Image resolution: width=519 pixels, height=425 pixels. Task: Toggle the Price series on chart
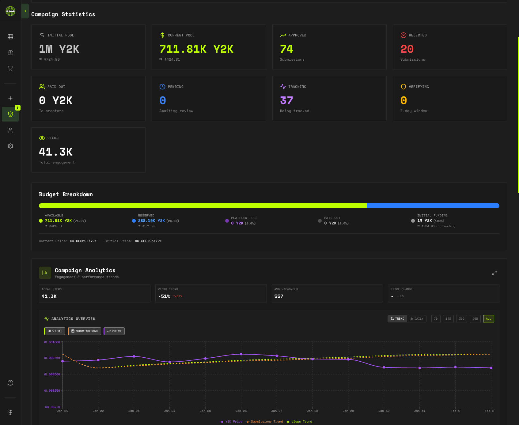[114, 331]
